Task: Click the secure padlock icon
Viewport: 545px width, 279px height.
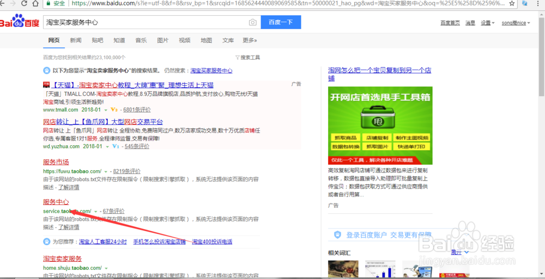Action: click(49, 3)
